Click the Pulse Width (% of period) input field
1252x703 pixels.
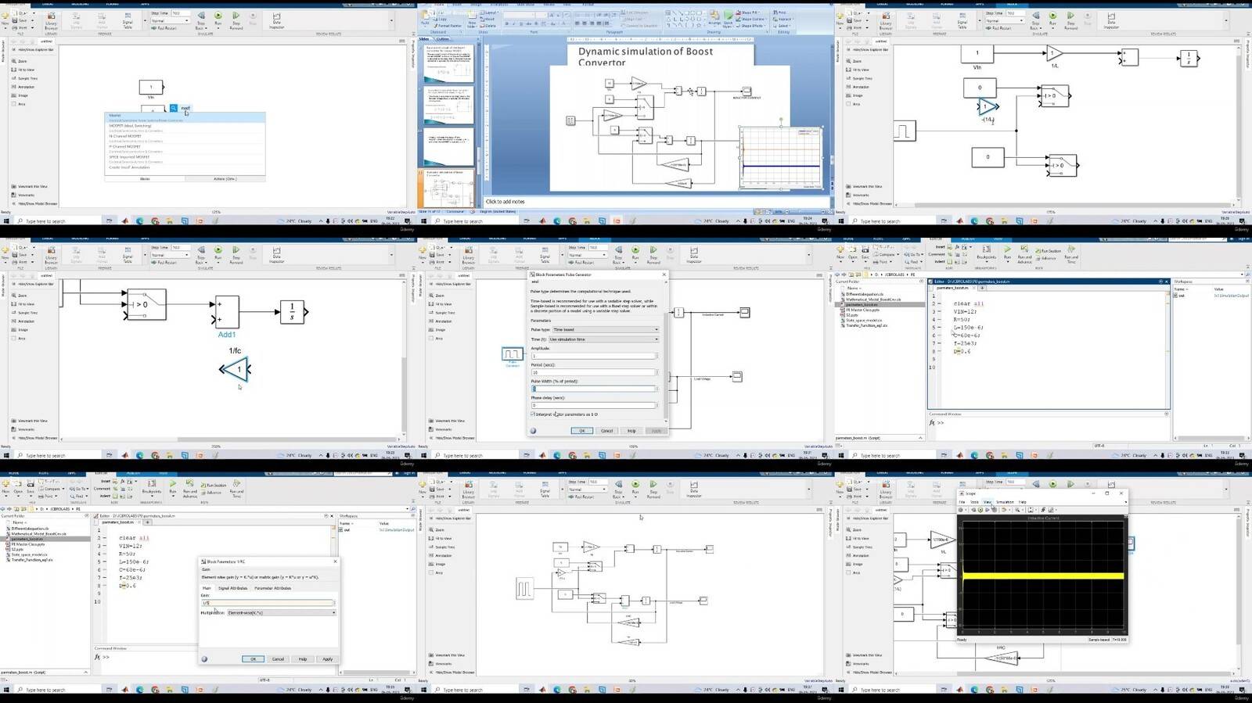[x=595, y=389]
